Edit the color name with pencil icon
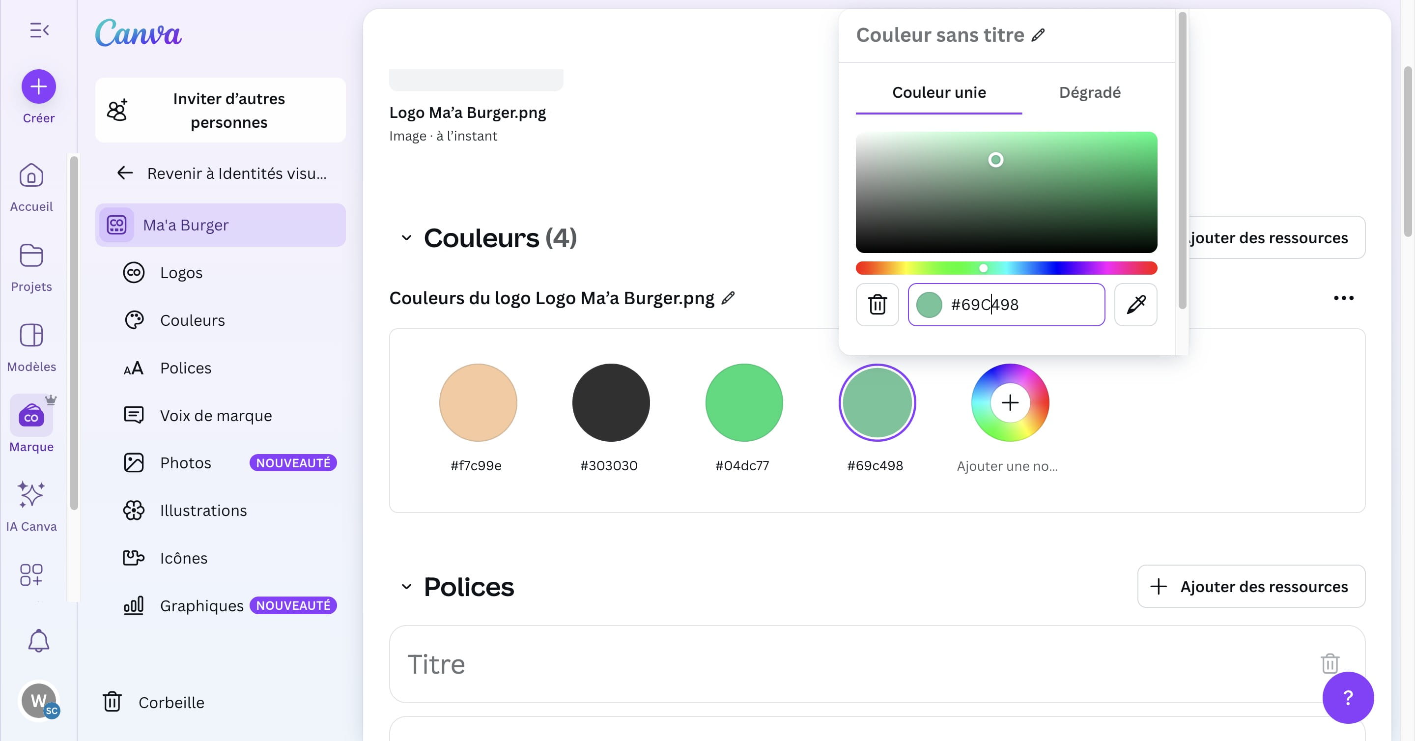Image resolution: width=1415 pixels, height=741 pixels. (x=1038, y=35)
